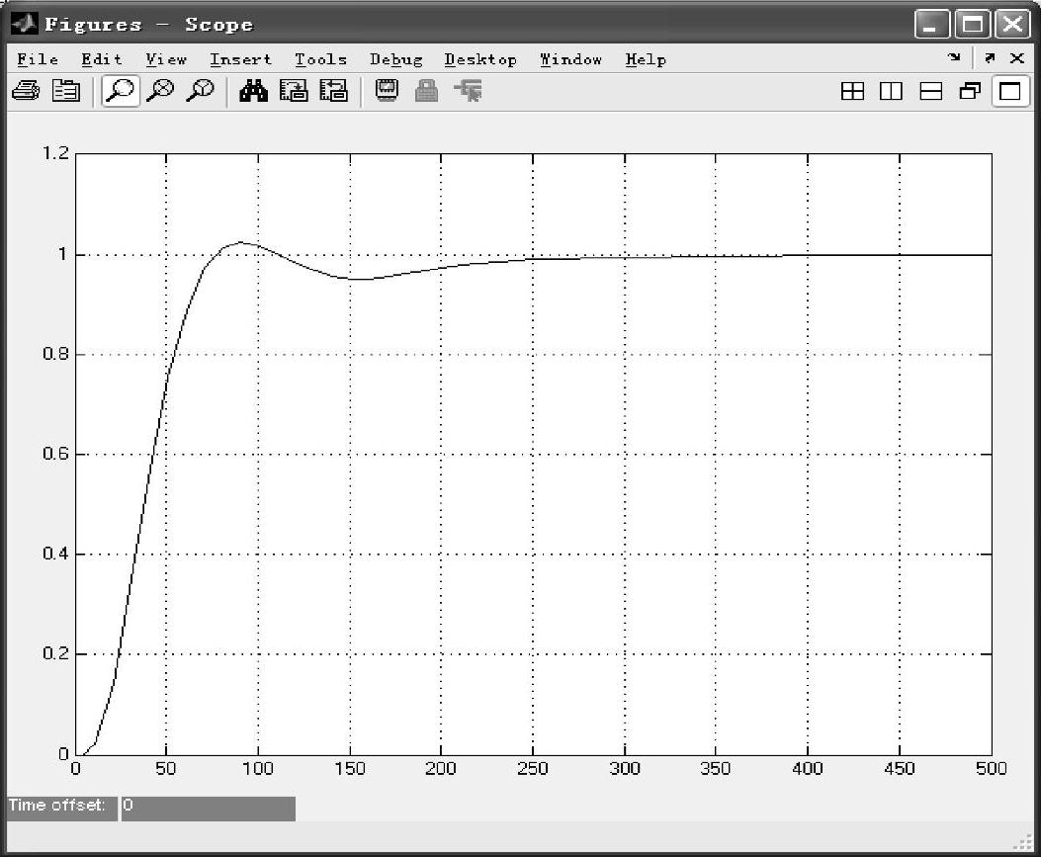Save the current axes settings icon
Screen dimensions: 1041x857
click(x=294, y=92)
